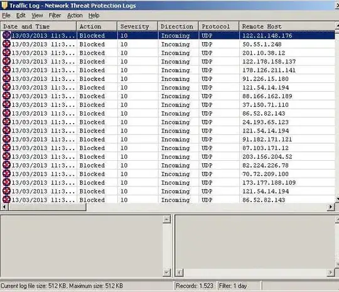Viewport: 339px width, 292px height.
Task: Click the blocked icon on the 82.224.226.78 row
Action: coord(6,165)
